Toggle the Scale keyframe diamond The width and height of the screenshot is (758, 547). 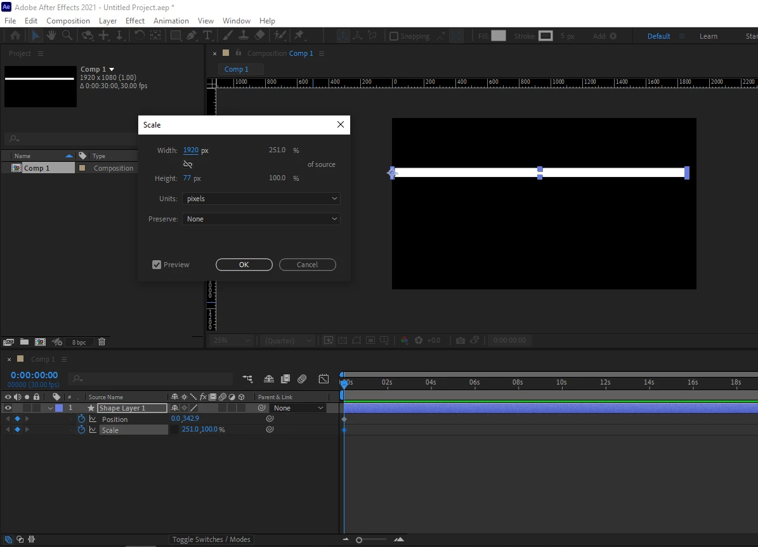coord(17,430)
